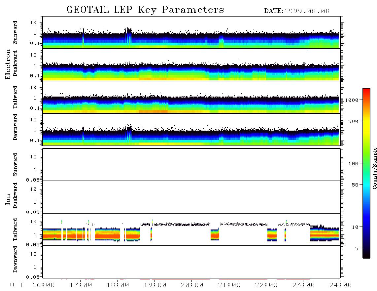Click the '22:00' time tick label
Viewport: 377px width, 291px height.
(267, 285)
